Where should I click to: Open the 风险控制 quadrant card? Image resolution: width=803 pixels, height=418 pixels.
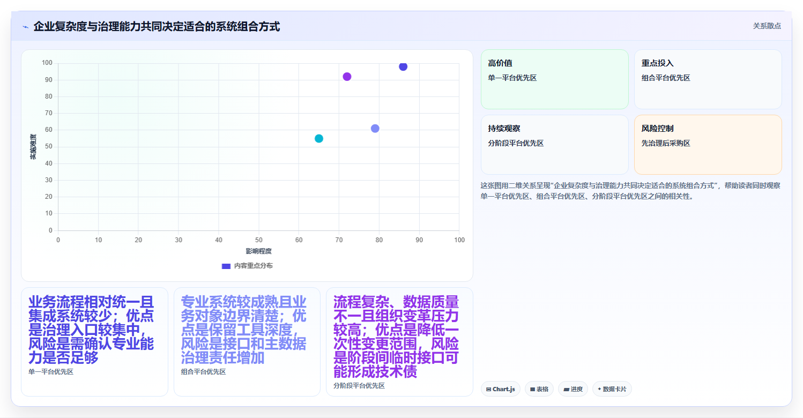point(708,145)
